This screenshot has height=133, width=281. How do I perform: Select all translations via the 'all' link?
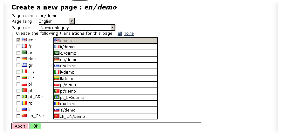click(120, 33)
